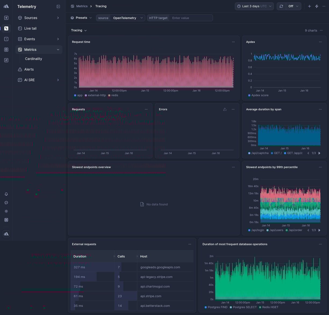Click the app series color swatch
The width and height of the screenshot is (329, 315).
point(75,95)
